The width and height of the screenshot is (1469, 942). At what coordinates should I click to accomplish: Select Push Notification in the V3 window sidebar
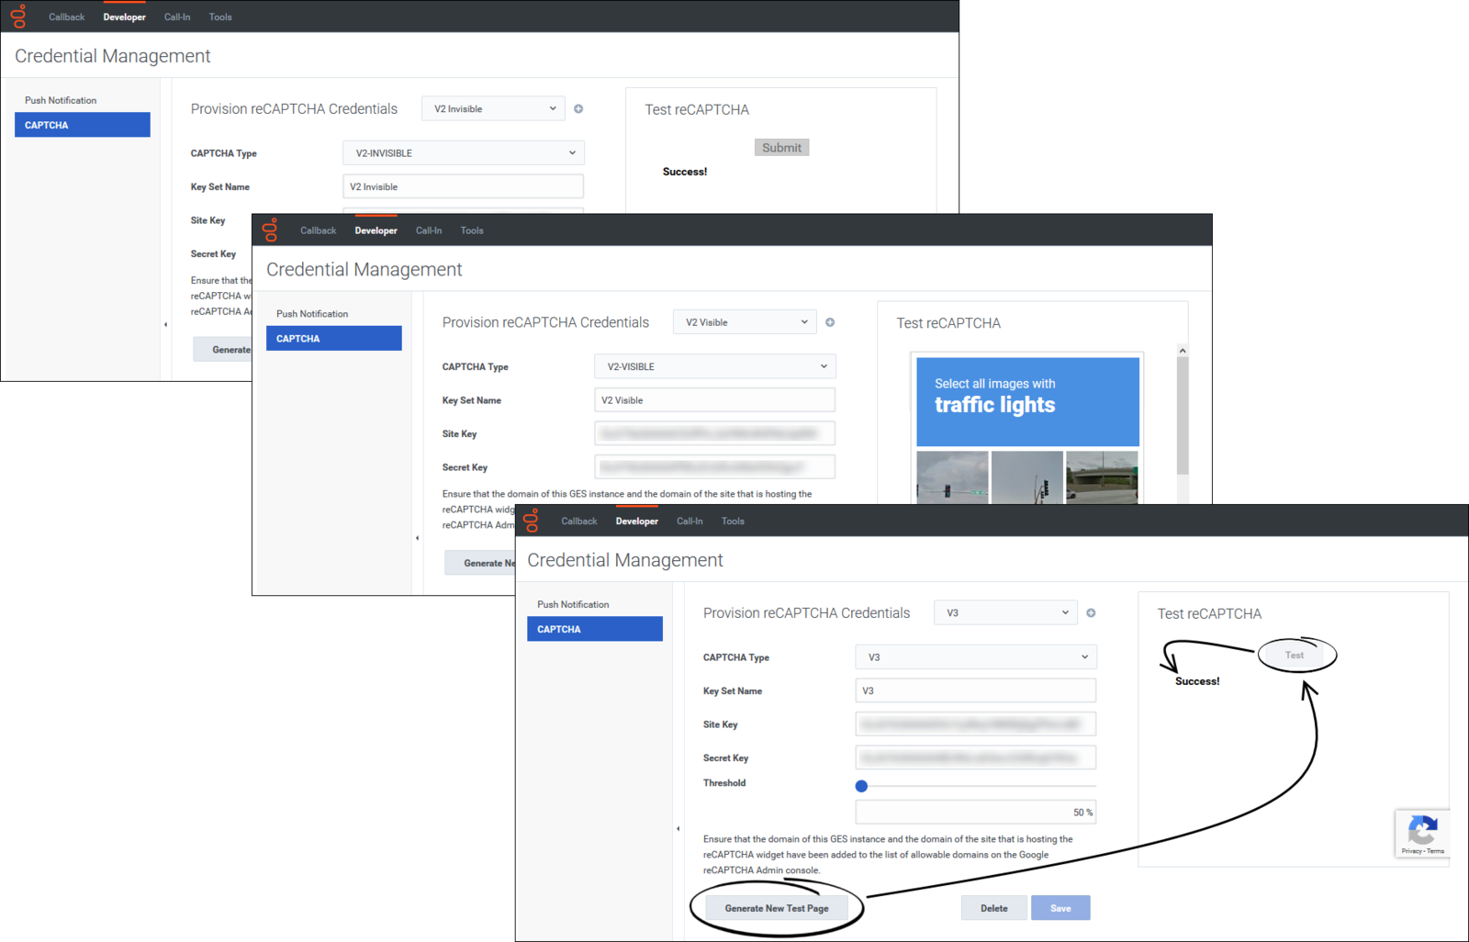(x=573, y=604)
